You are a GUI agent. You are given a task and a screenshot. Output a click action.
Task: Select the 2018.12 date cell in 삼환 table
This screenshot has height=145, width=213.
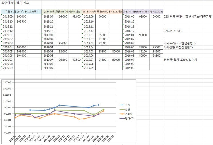click(x=48, y=31)
